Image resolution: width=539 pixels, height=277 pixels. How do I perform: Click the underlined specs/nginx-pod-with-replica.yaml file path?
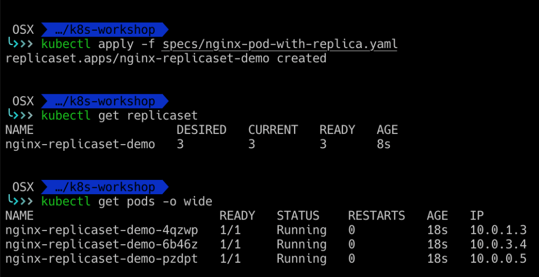coord(279,44)
